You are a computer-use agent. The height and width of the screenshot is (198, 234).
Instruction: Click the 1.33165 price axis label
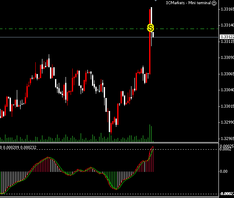point(227,9)
